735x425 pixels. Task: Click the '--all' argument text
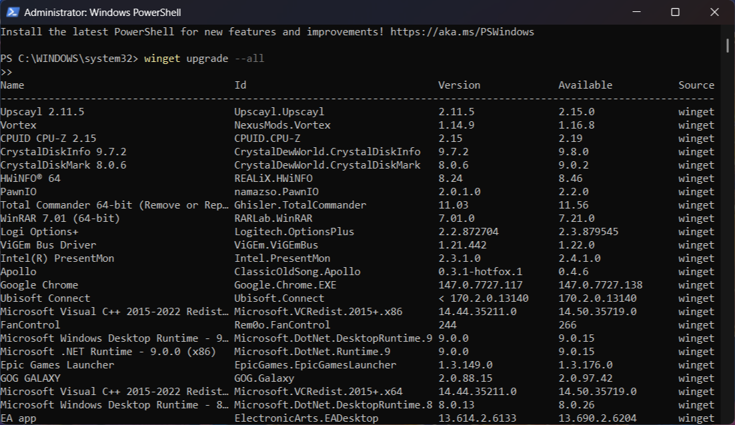coord(249,59)
